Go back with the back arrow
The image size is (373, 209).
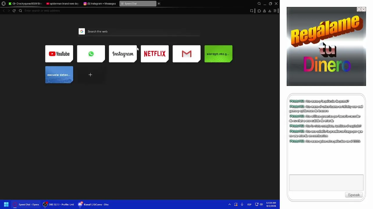tap(3, 11)
